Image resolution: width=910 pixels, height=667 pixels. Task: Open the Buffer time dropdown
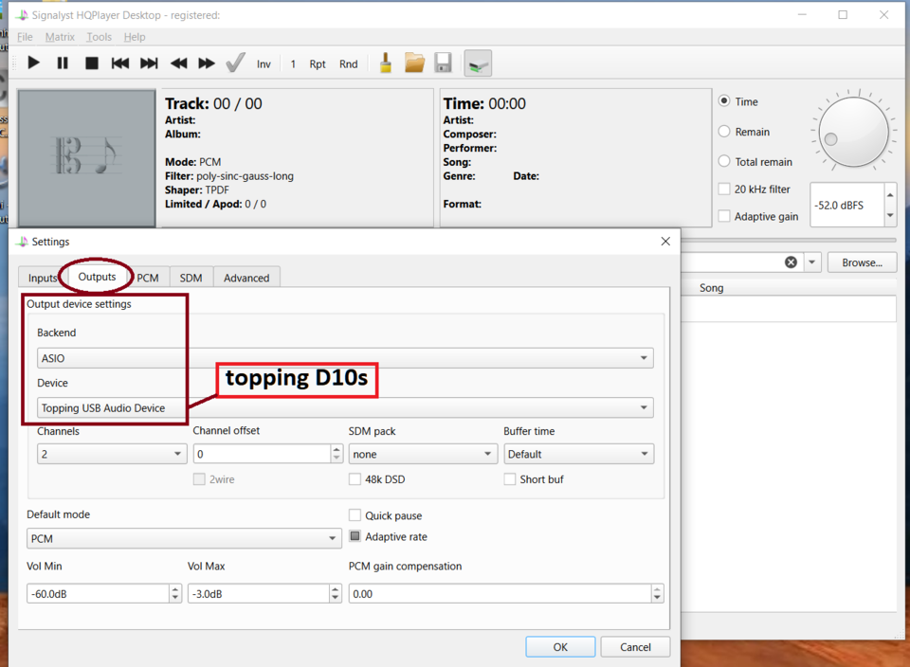point(578,454)
